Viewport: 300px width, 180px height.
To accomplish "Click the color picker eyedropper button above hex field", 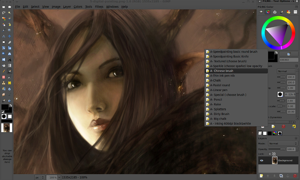I will pyautogui.click(x=289, y=54).
